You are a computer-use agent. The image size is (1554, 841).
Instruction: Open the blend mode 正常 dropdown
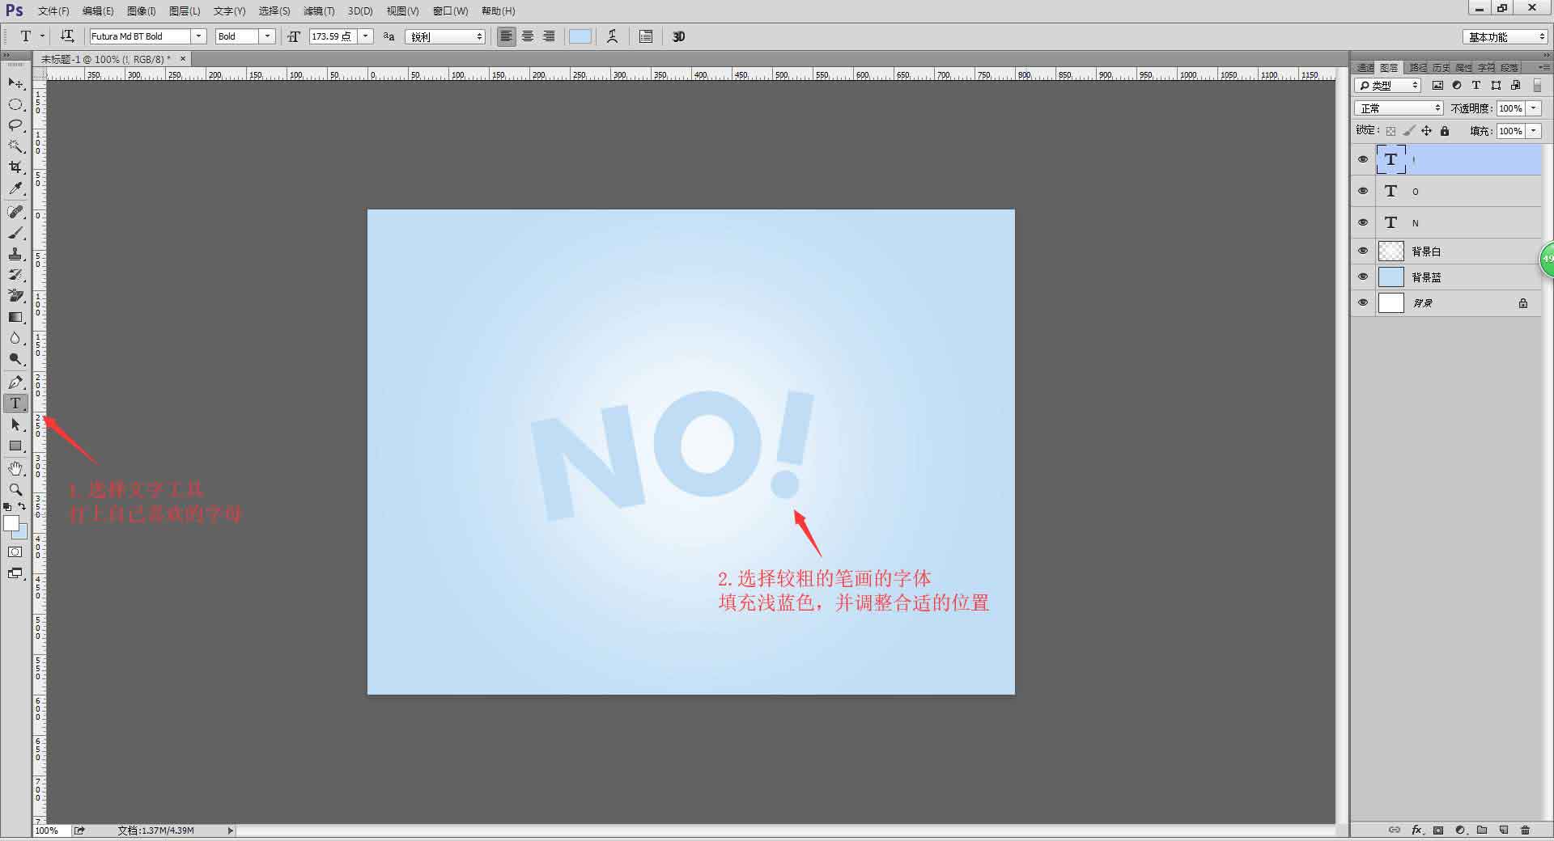tap(1399, 108)
